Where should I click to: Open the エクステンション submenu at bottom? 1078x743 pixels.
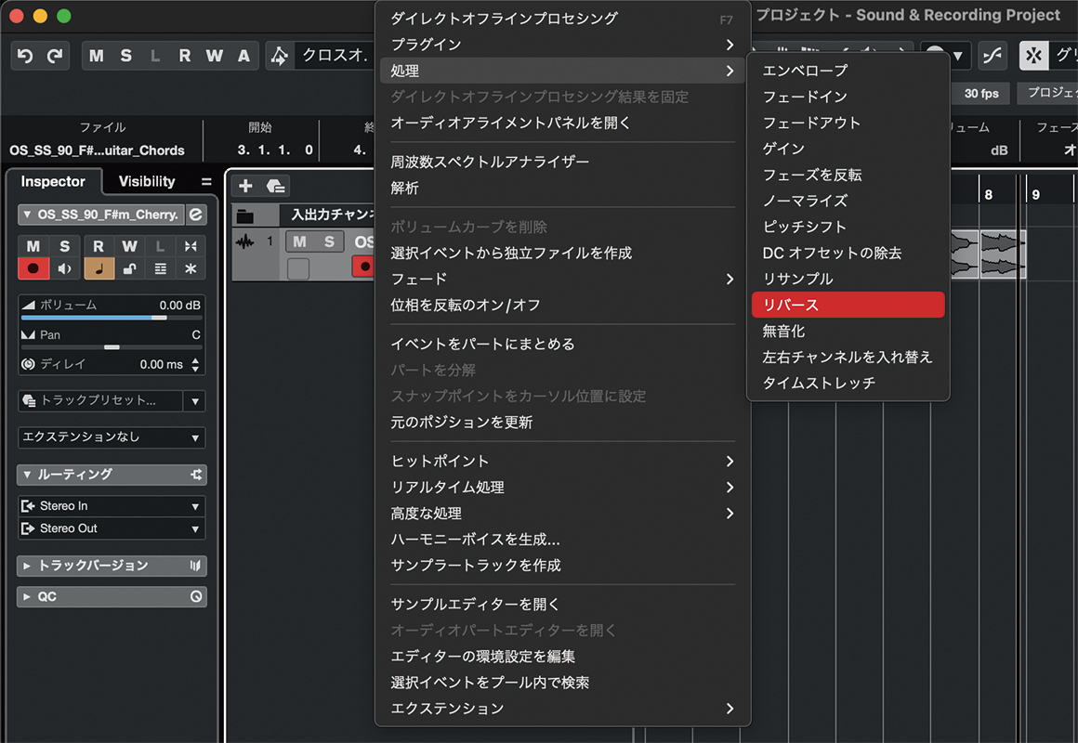point(561,709)
